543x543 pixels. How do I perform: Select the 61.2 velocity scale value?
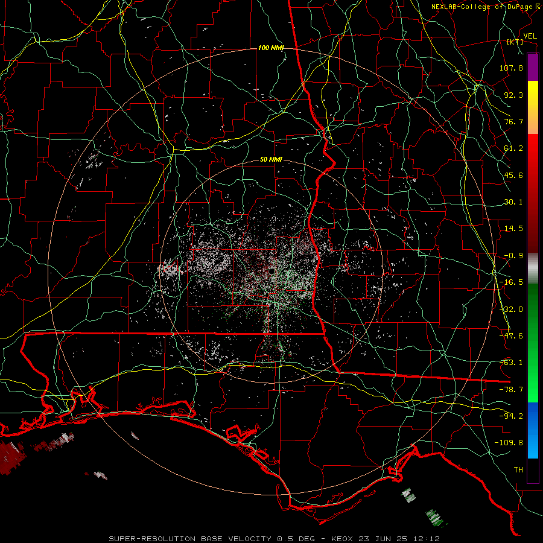[513, 148]
